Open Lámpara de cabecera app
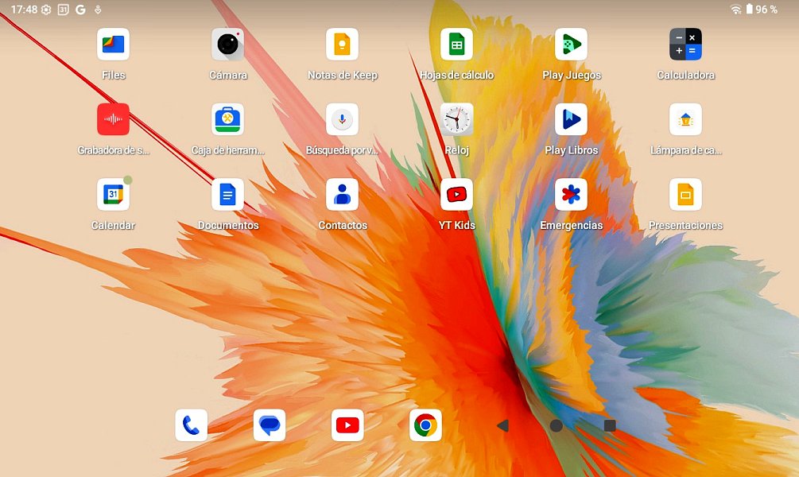 (685, 119)
